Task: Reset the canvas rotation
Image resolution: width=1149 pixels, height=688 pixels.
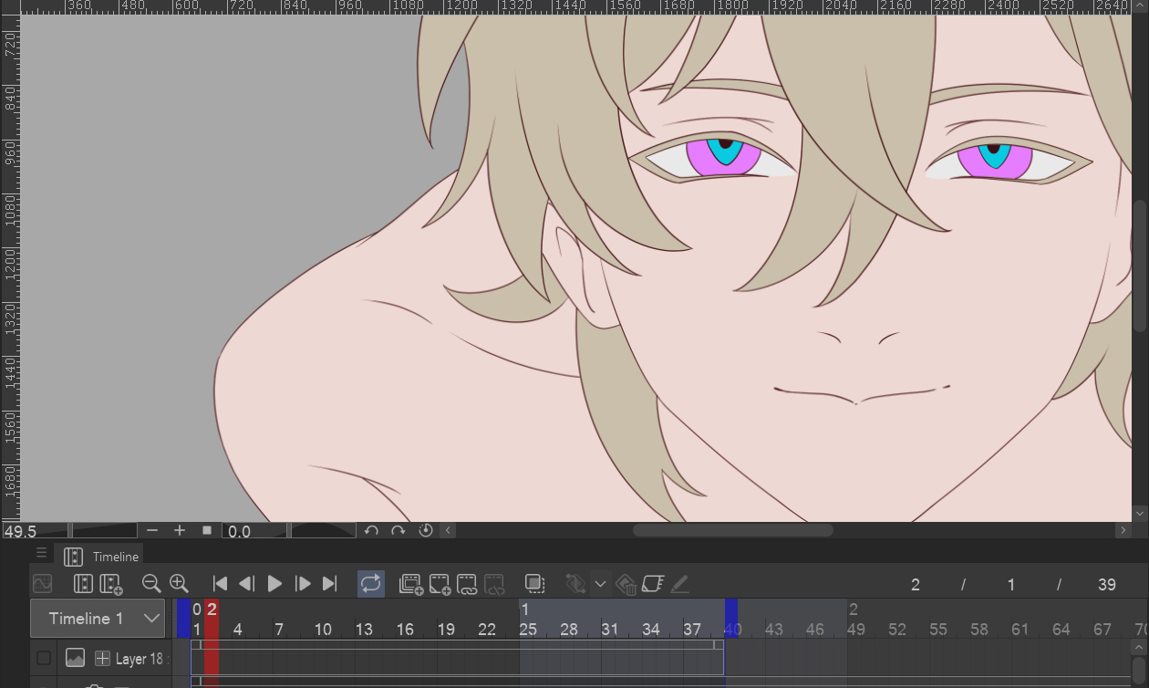Action: (425, 530)
